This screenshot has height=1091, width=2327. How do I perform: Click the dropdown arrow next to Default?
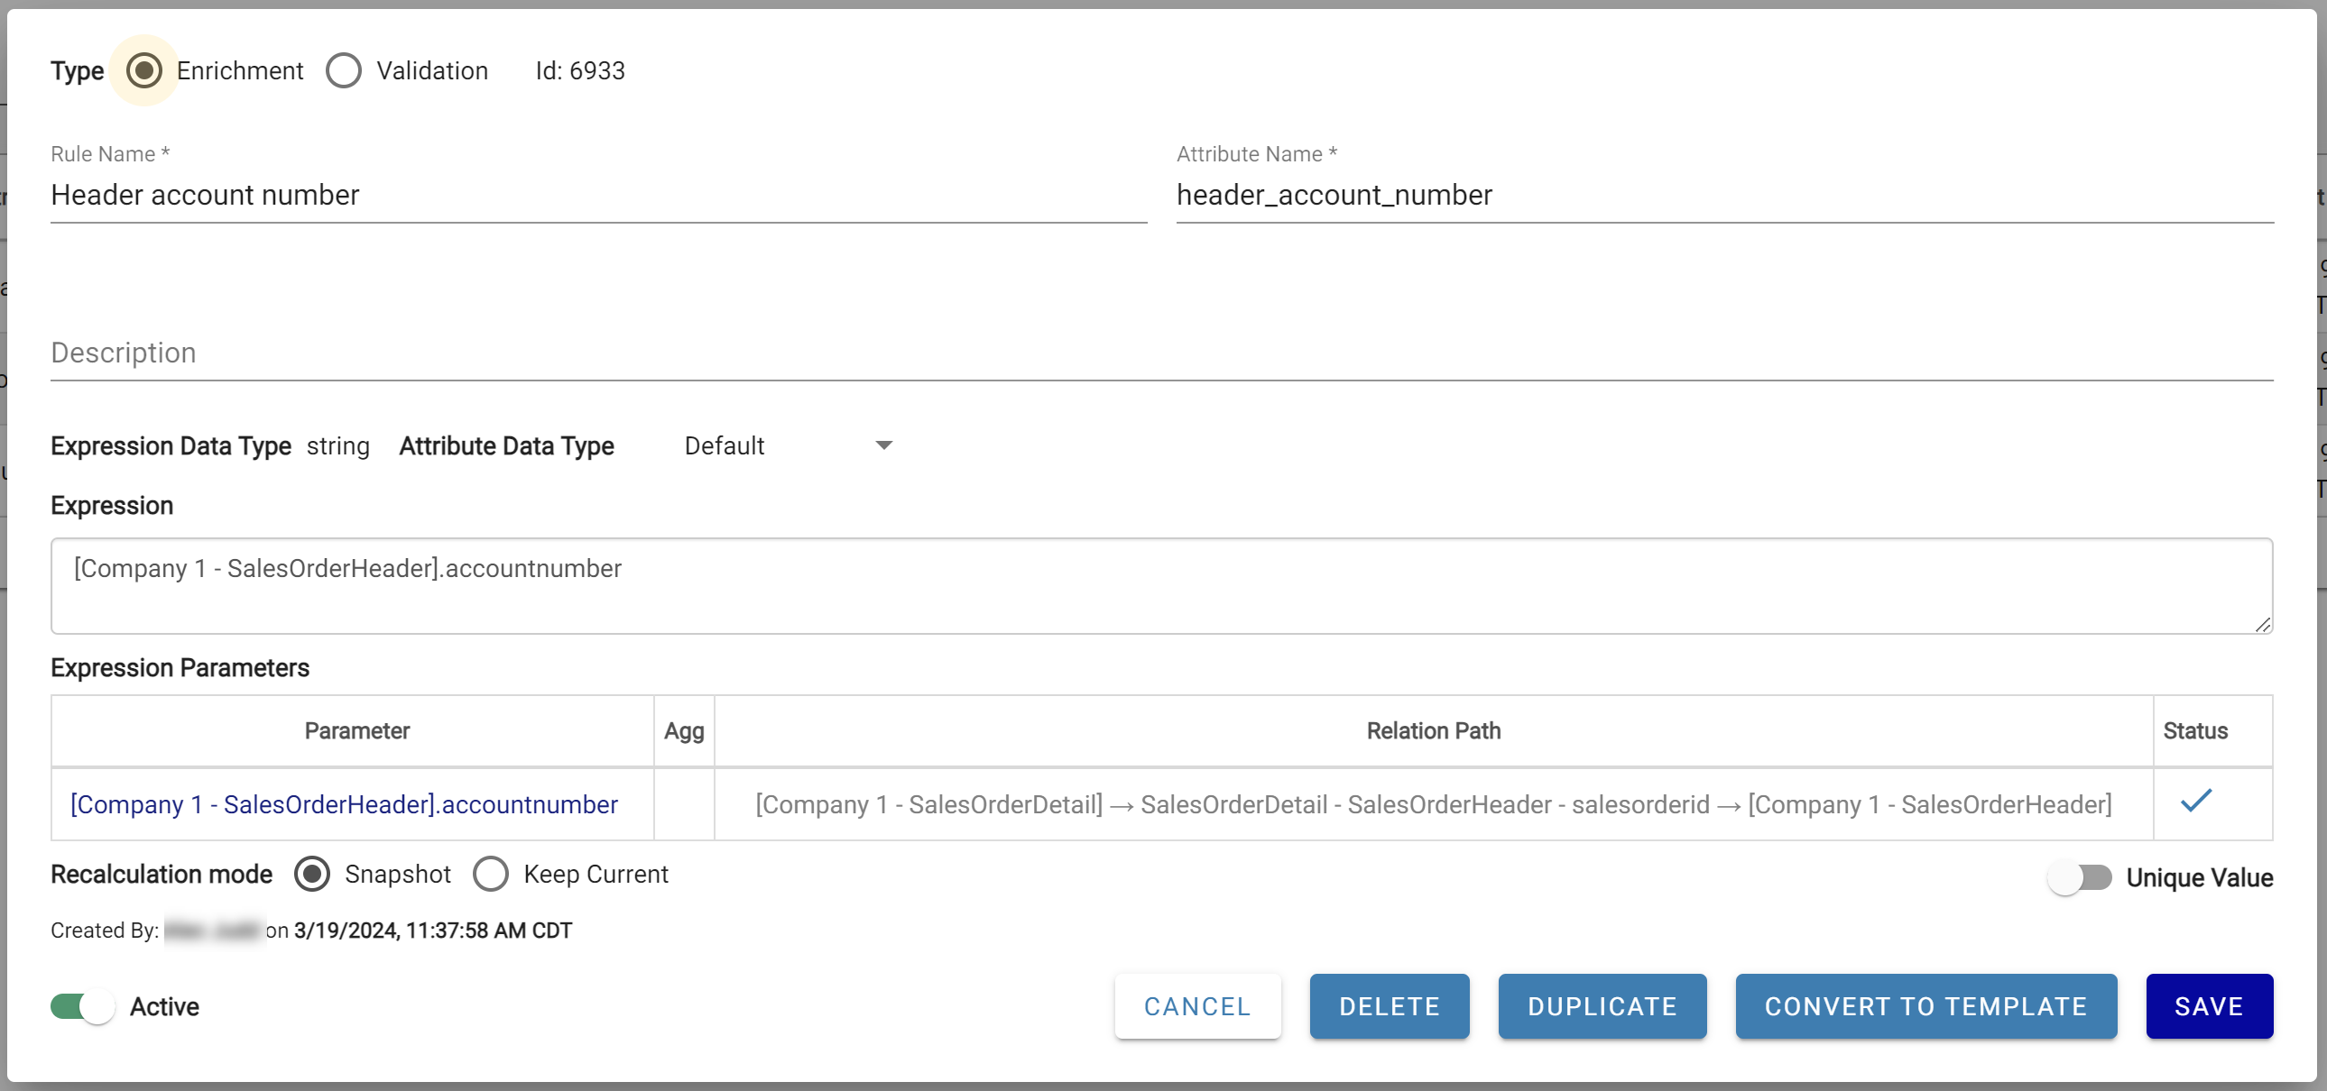pos(883,445)
